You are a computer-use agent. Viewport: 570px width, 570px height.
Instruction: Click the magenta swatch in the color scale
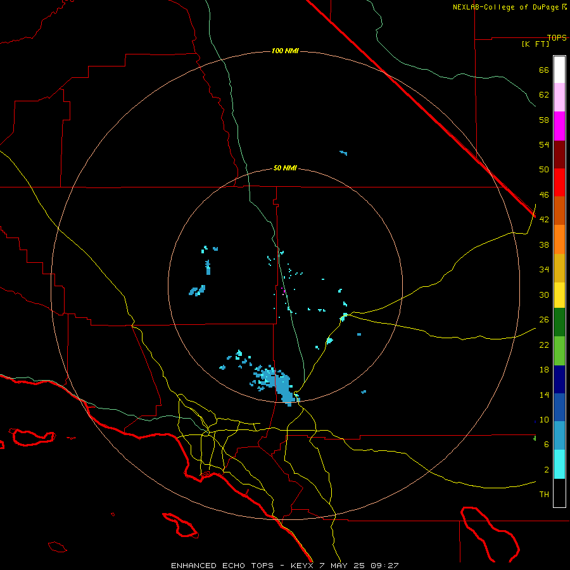point(559,126)
